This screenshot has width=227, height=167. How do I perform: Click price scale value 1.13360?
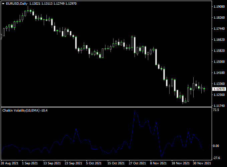tap(219, 84)
